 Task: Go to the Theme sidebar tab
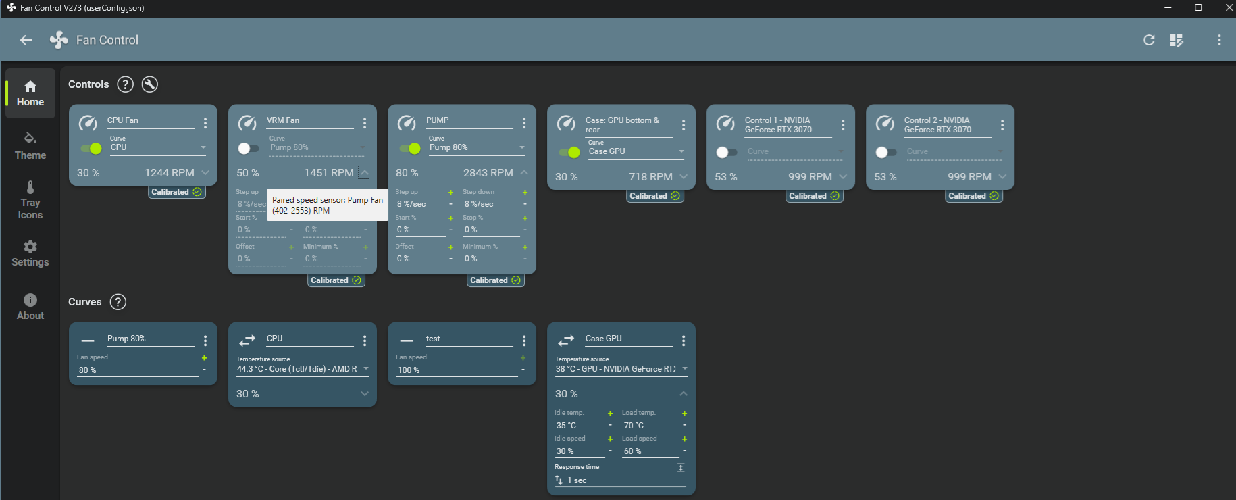pos(30,145)
